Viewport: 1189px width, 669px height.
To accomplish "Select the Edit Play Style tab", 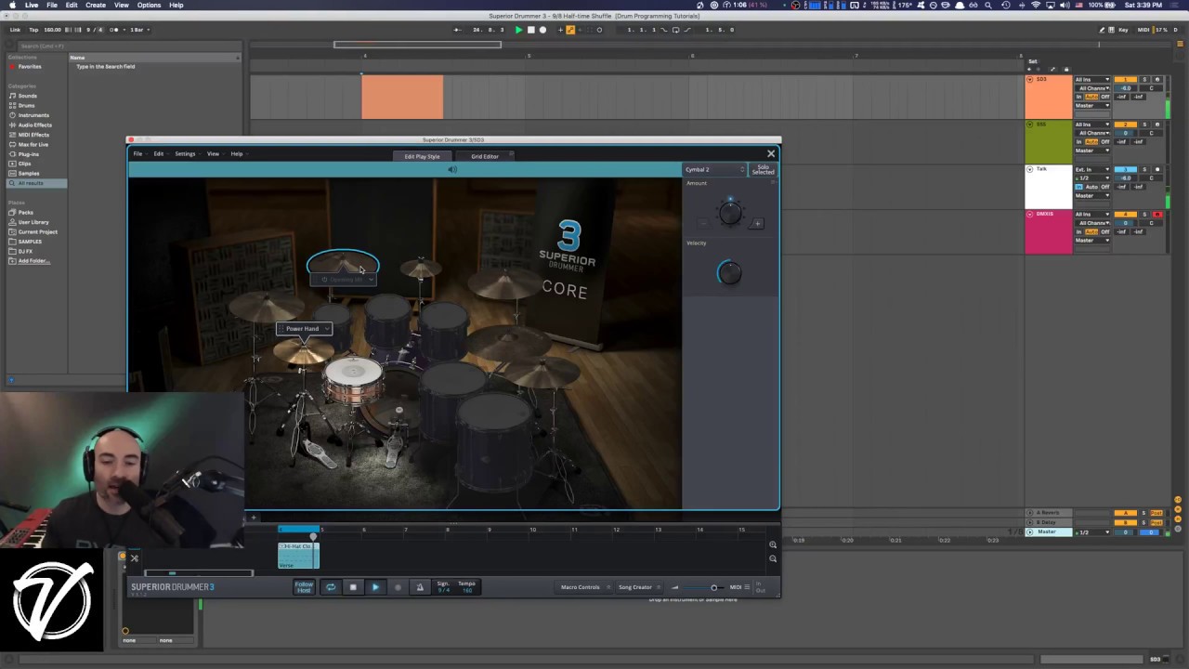I will 422,156.
